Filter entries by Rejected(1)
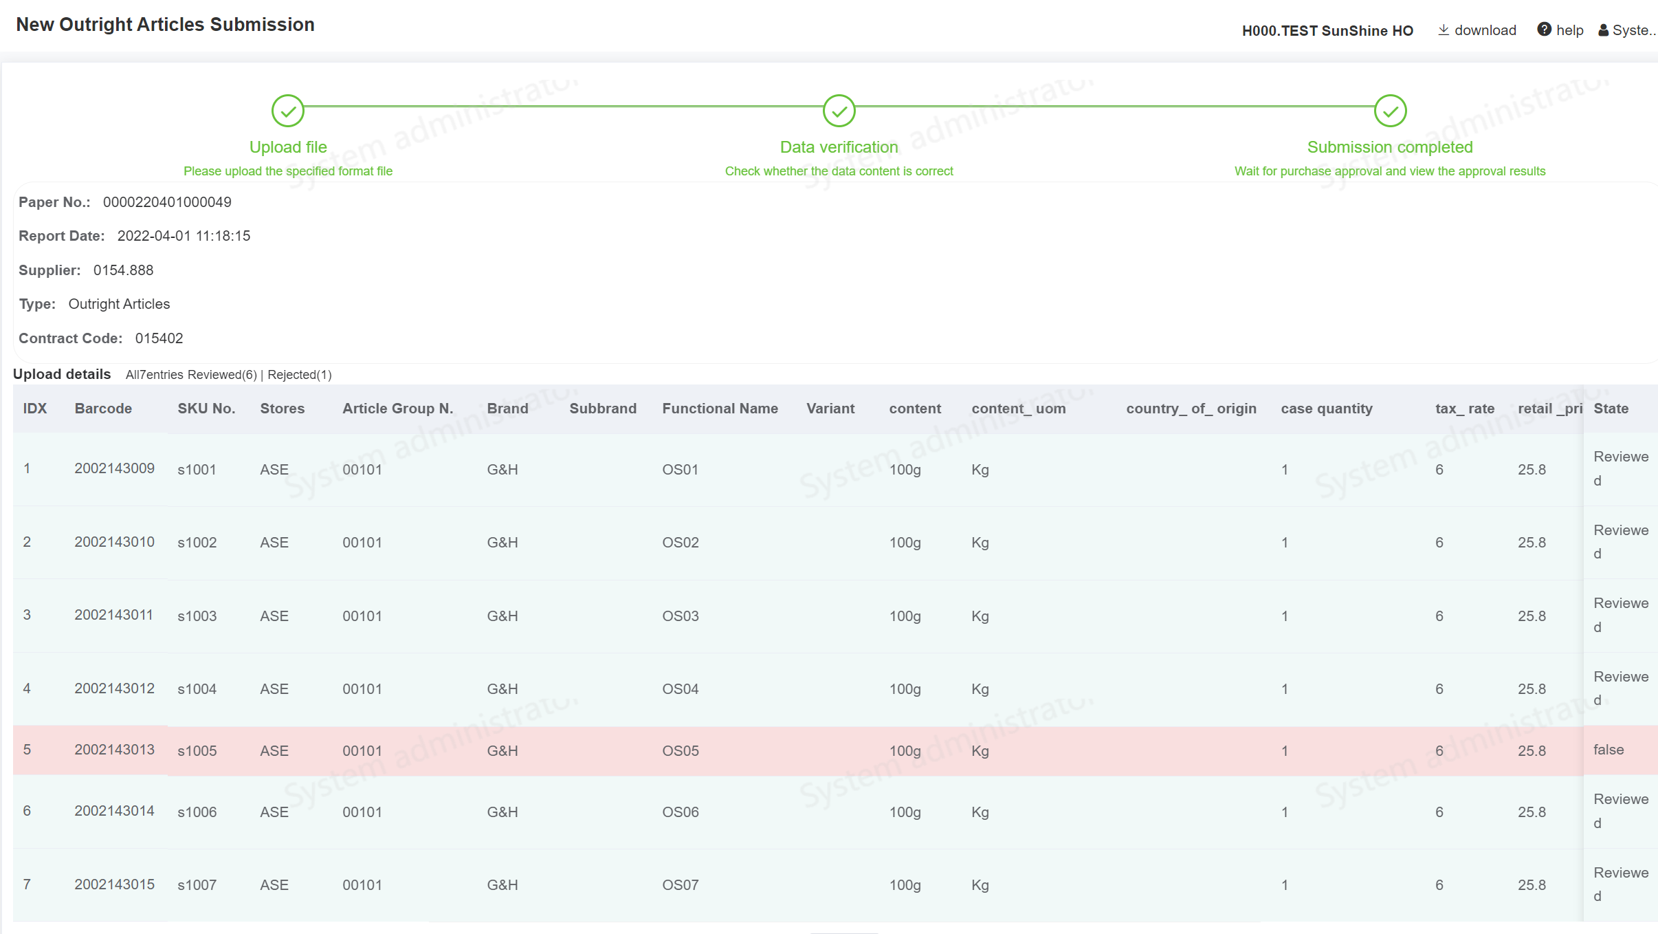This screenshot has height=934, width=1658. click(300, 375)
